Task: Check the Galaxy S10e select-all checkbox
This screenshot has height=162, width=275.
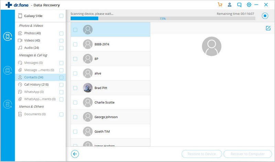Action: click(x=62, y=16)
